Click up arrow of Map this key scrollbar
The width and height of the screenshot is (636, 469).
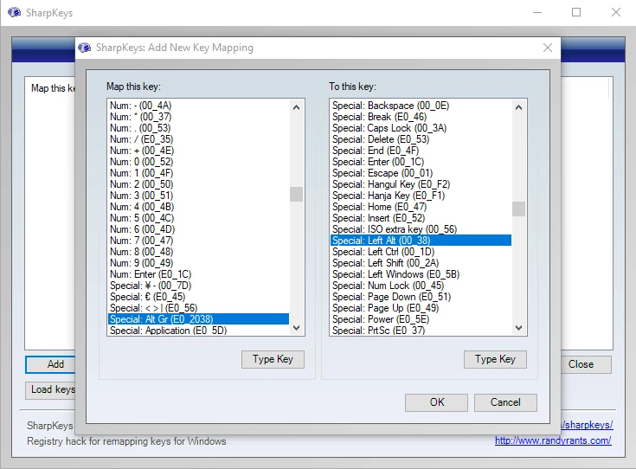click(296, 107)
